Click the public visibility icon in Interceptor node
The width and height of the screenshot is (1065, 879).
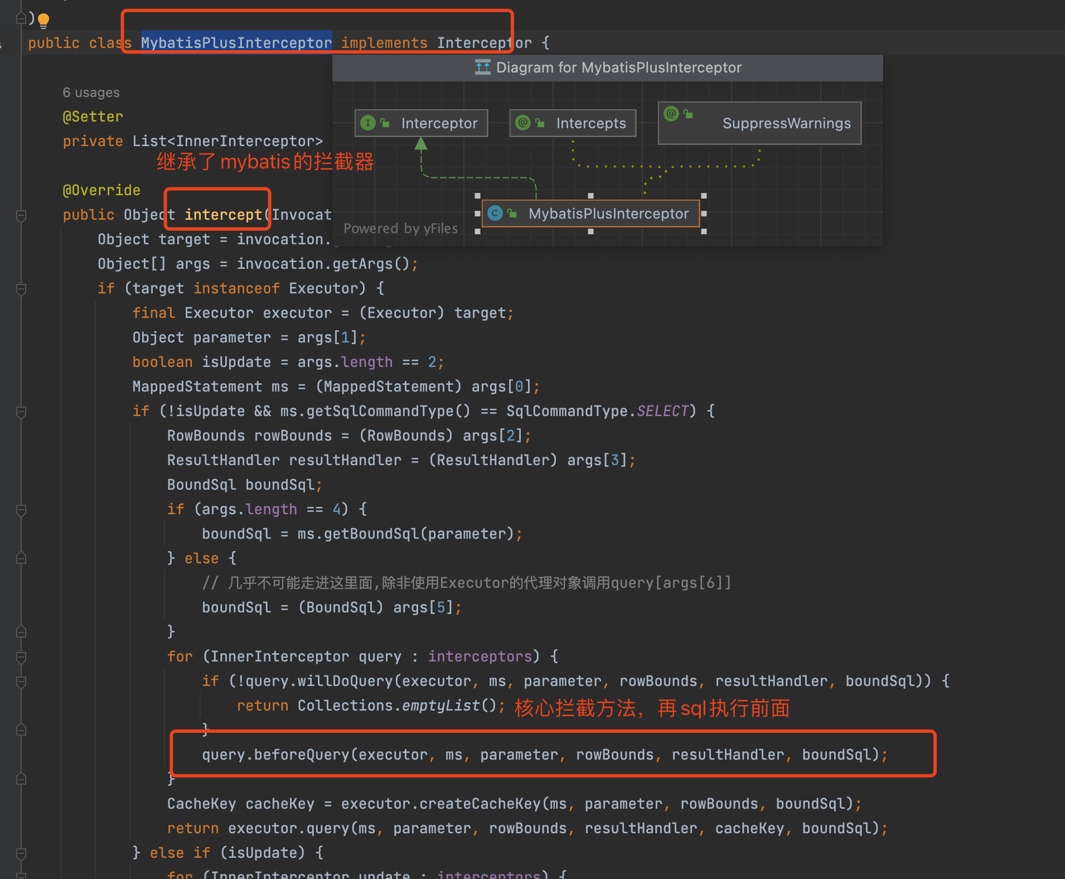click(x=385, y=123)
